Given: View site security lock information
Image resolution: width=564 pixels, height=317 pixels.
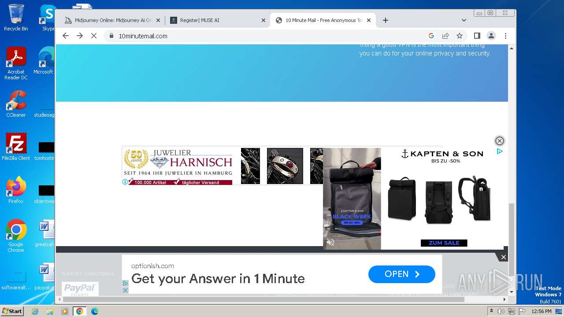Looking at the screenshot, I should (x=111, y=36).
